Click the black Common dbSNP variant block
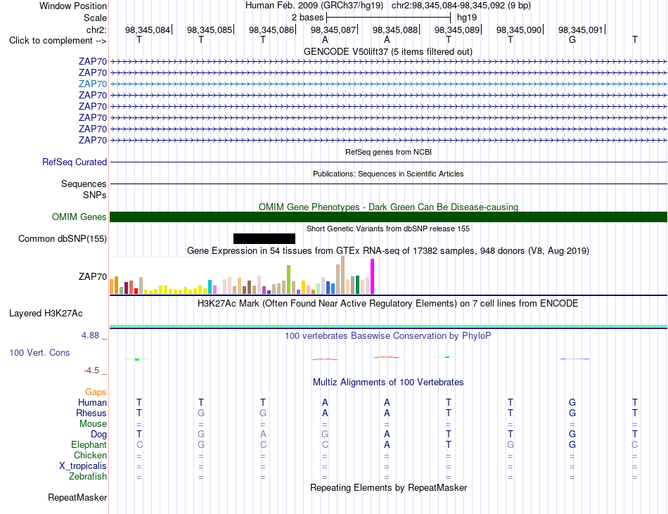 click(x=264, y=238)
